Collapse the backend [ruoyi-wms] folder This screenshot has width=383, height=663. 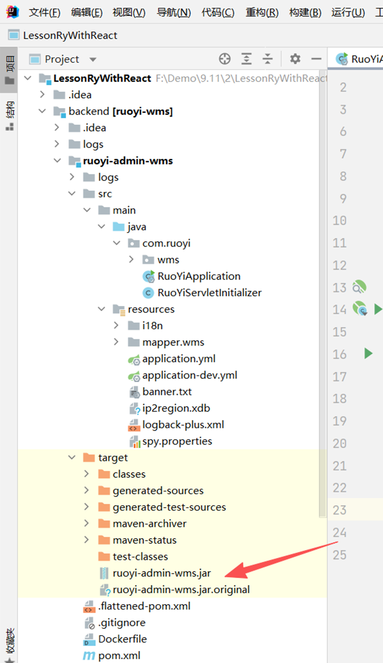click(41, 111)
